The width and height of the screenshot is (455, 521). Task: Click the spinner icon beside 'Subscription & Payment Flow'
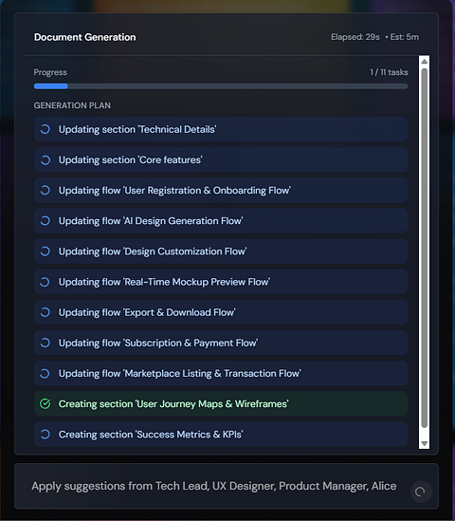[45, 343]
